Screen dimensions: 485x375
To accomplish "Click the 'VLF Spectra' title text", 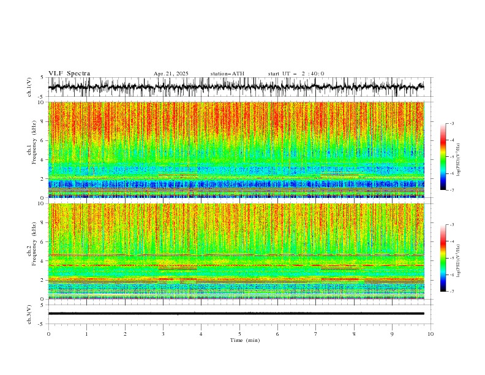I will [69, 74].
